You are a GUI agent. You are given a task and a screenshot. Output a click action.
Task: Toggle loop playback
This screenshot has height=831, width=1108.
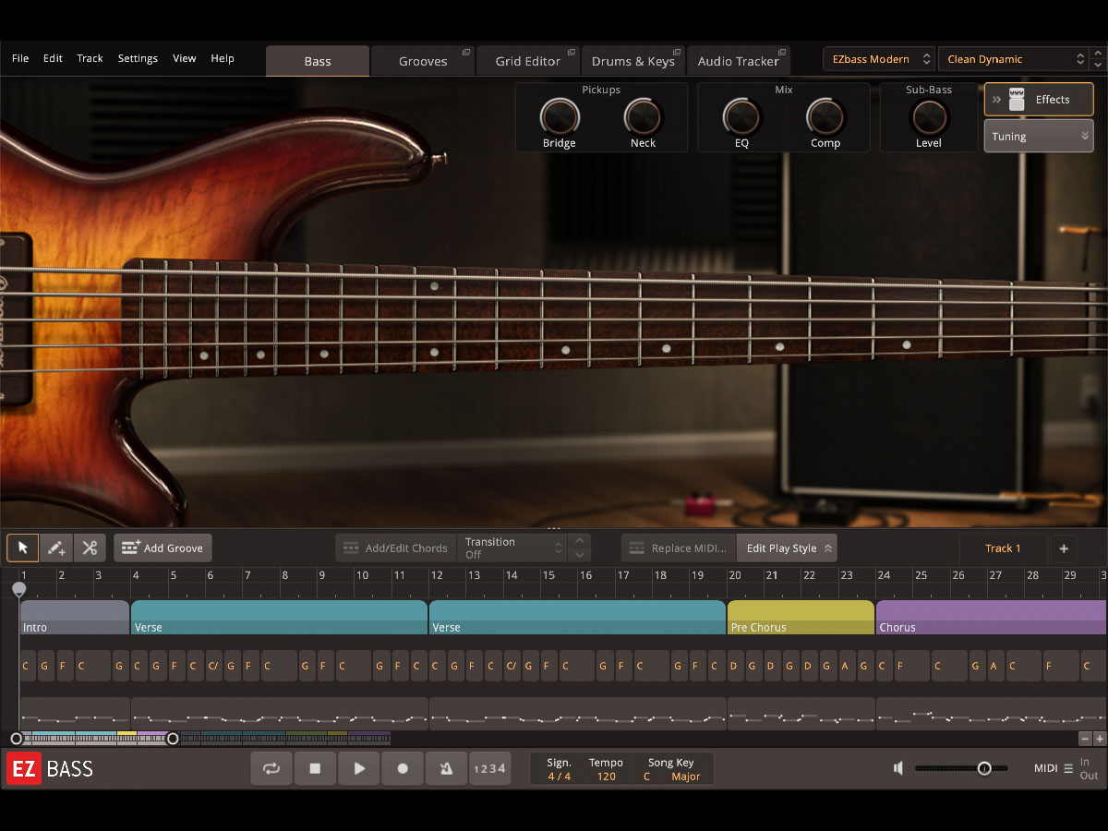tap(271, 768)
